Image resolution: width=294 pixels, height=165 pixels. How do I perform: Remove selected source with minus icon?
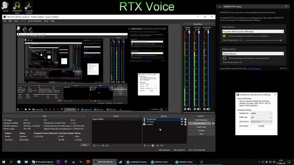(x=149, y=146)
